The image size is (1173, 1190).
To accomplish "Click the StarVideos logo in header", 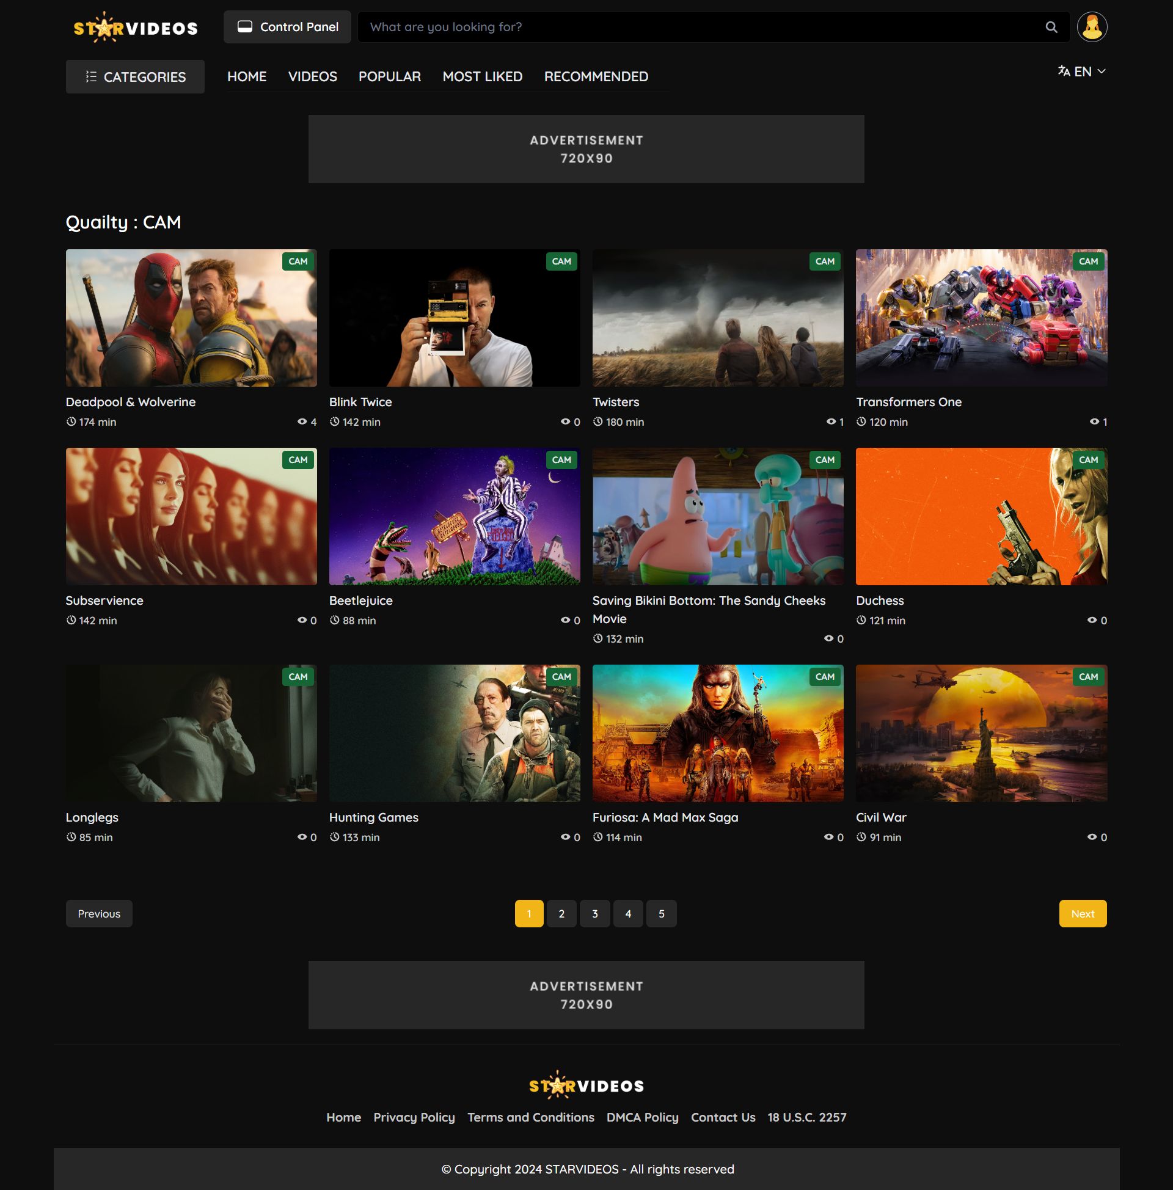I will tap(136, 27).
